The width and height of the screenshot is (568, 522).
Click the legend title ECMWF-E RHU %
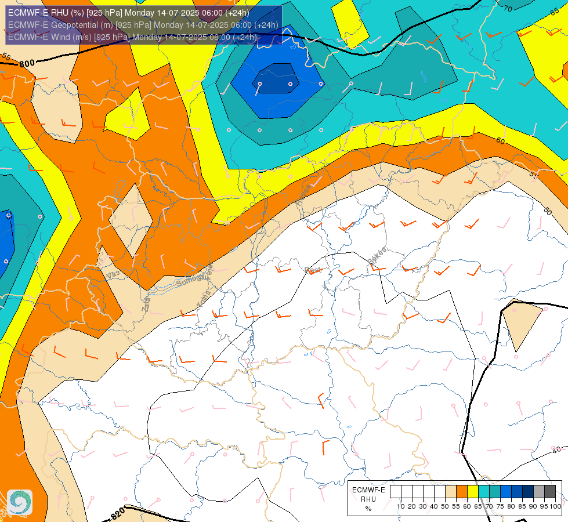(368, 499)
